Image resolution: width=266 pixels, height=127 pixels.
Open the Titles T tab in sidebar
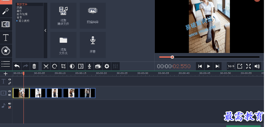click(x=6, y=38)
